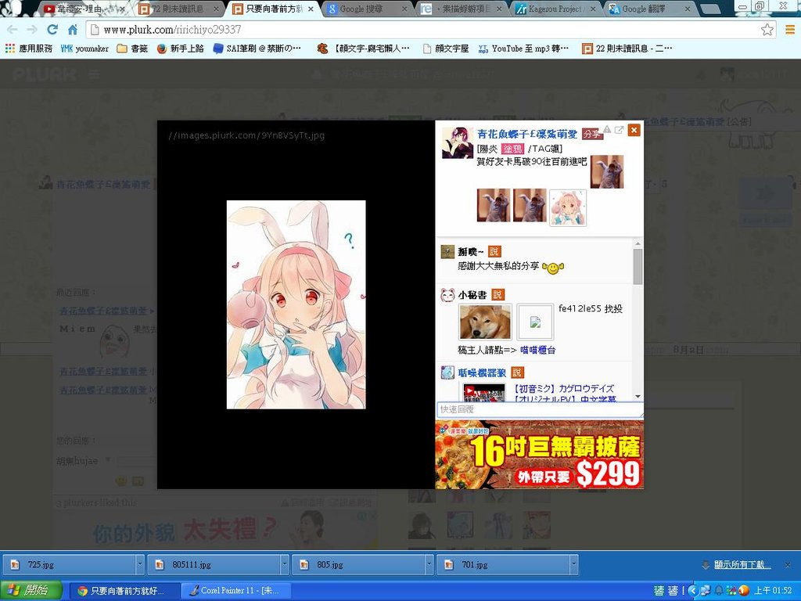Expand the 805111.jpg download options arrow
The image size is (801, 601).
pos(285,565)
